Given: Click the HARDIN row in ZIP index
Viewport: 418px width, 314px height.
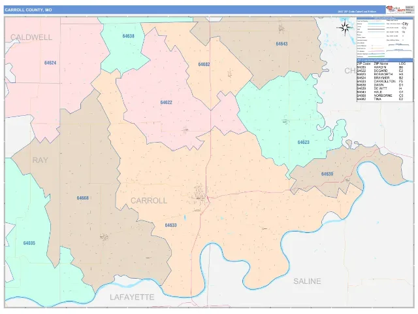Looking at the screenshot, I should coord(380,67).
